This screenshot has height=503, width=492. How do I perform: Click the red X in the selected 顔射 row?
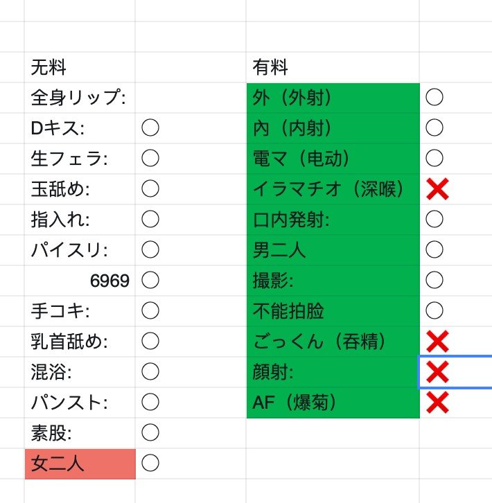[437, 372]
